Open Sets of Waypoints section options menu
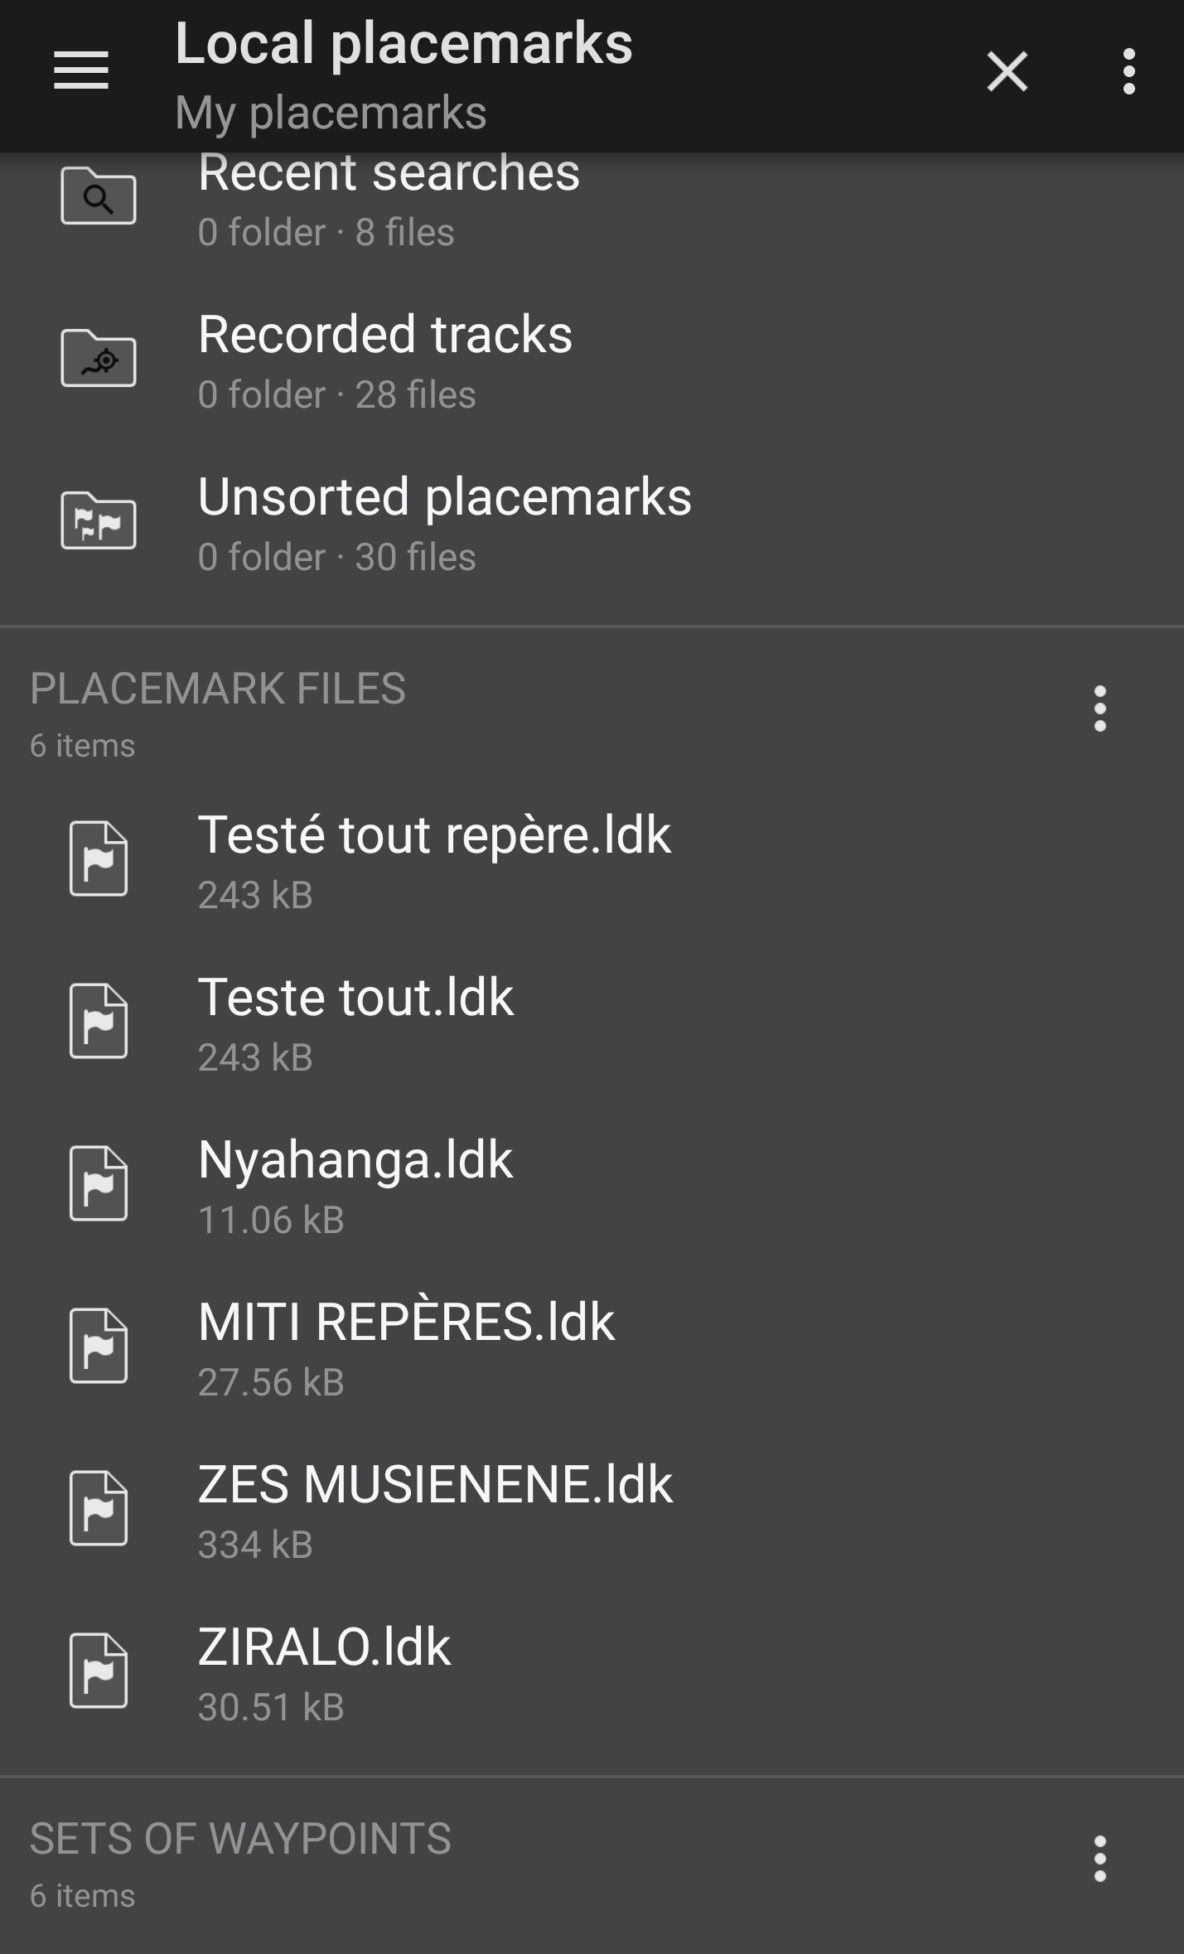This screenshot has height=1954, width=1184. coord(1099,1859)
